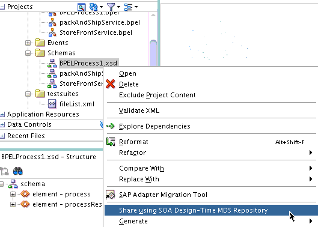This screenshot has height=227, width=318.
Task: Open the filter funnel dropdown arrow
Action: click(x=118, y=7)
